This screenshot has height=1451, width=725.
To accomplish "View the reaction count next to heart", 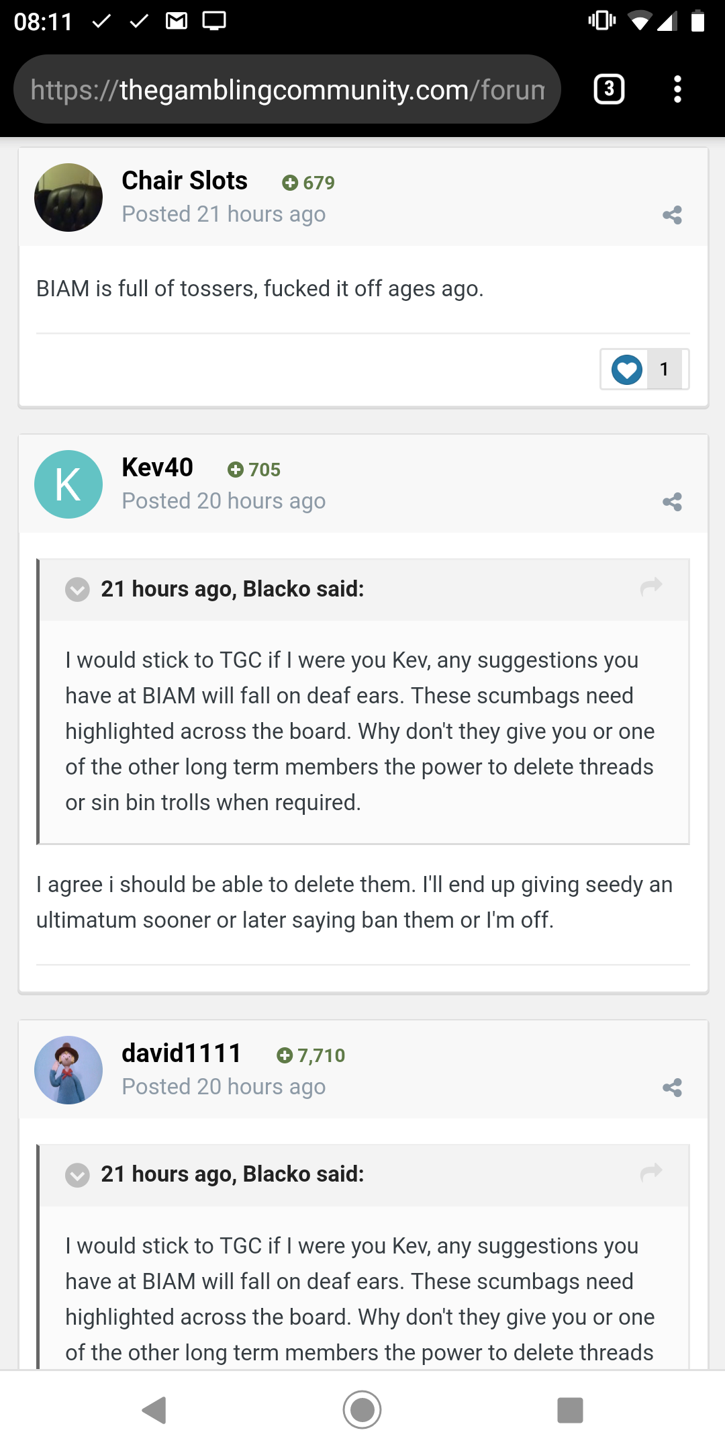I will [x=665, y=369].
